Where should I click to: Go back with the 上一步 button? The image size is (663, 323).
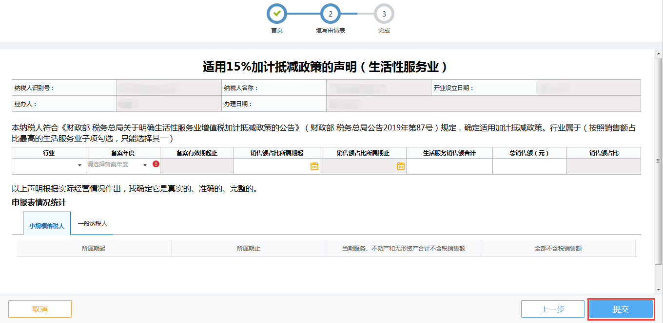pos(552,309)
